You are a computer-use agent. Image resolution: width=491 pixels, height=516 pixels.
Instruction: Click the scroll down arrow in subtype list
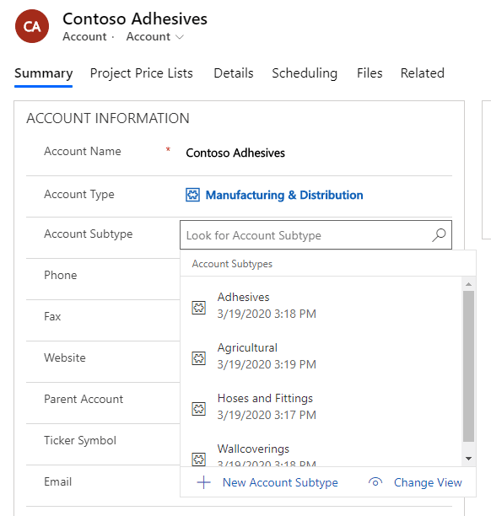(x=468, y=459)
